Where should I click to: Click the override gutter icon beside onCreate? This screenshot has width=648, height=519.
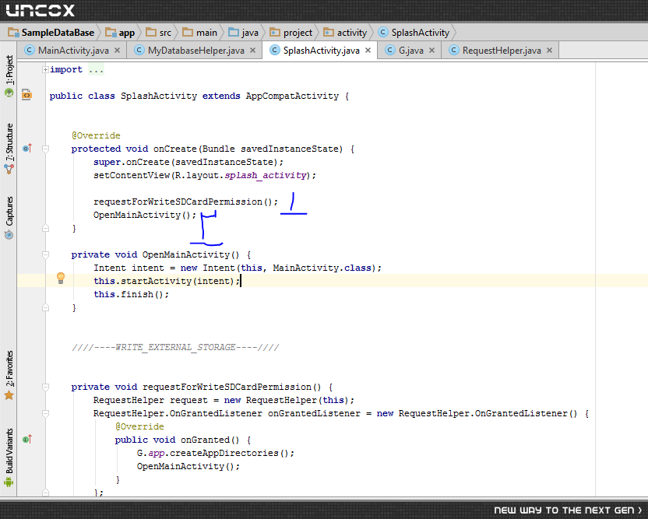coord(27,148)
